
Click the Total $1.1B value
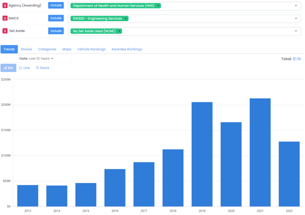(297, 59)
